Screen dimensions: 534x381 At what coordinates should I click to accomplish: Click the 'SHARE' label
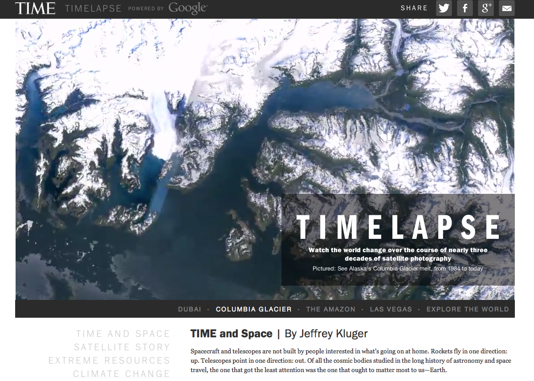tap(414, 8)
